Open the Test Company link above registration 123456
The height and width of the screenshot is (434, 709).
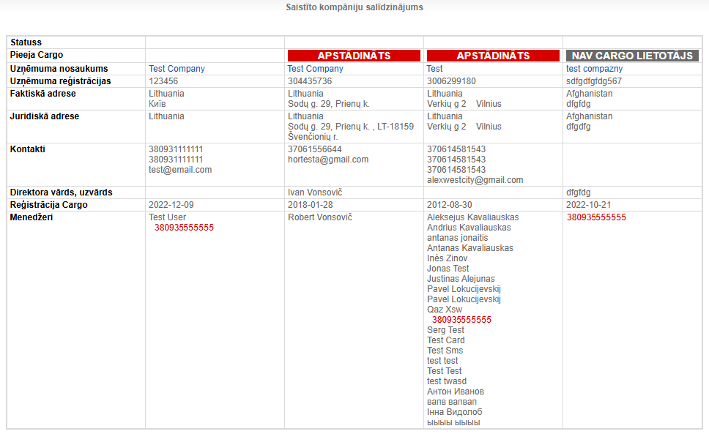click(177, 69)
